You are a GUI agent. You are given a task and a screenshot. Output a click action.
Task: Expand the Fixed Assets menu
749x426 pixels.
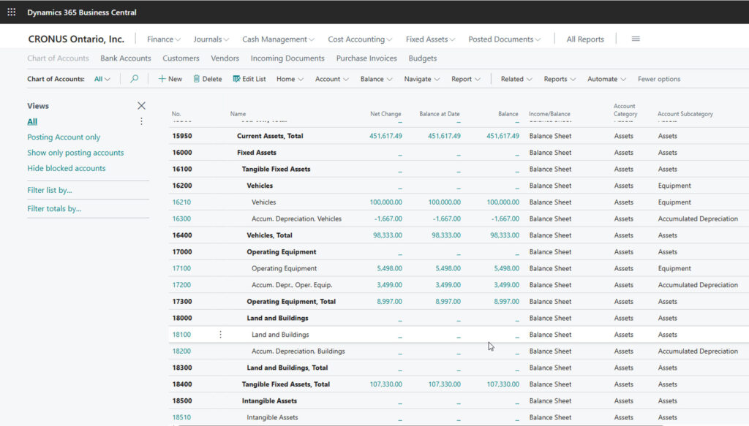430,39
